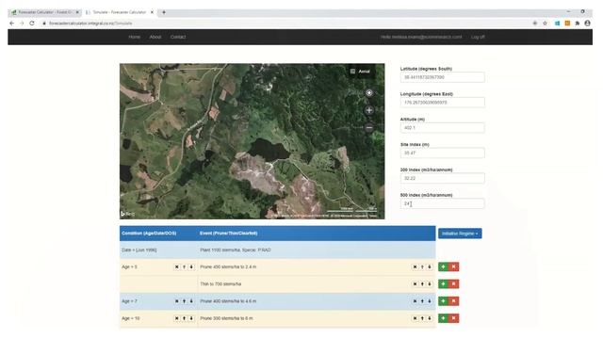The width and height of the screenshot is (603, 339).
Task: Move the Age = 10 condition down
Action: point(191,318)
